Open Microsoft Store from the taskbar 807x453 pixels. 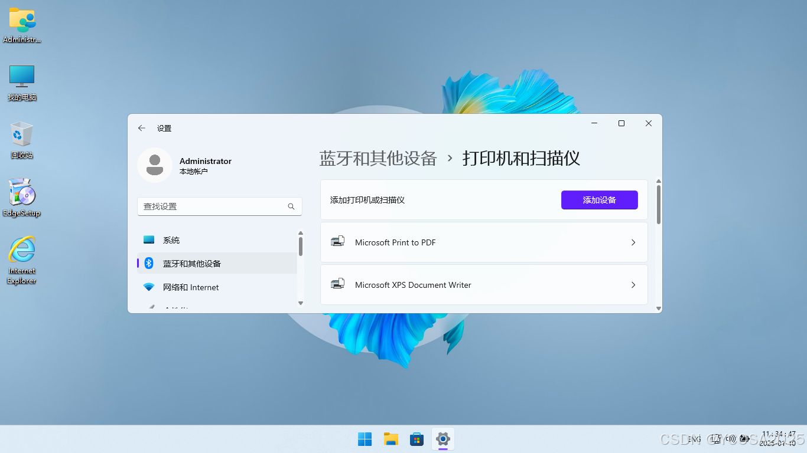[416, 439]
